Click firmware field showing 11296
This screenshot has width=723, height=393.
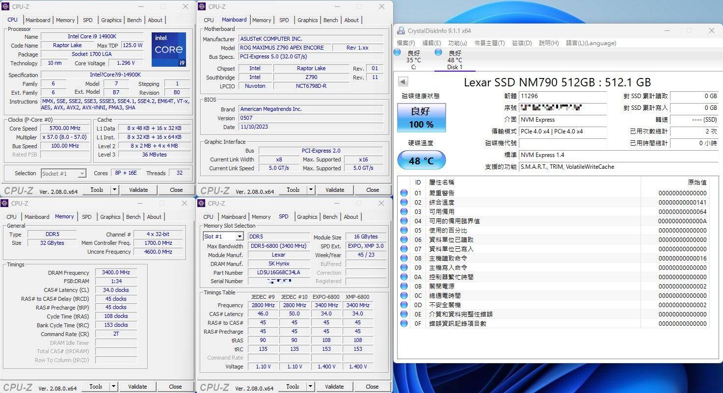point(562,96)
